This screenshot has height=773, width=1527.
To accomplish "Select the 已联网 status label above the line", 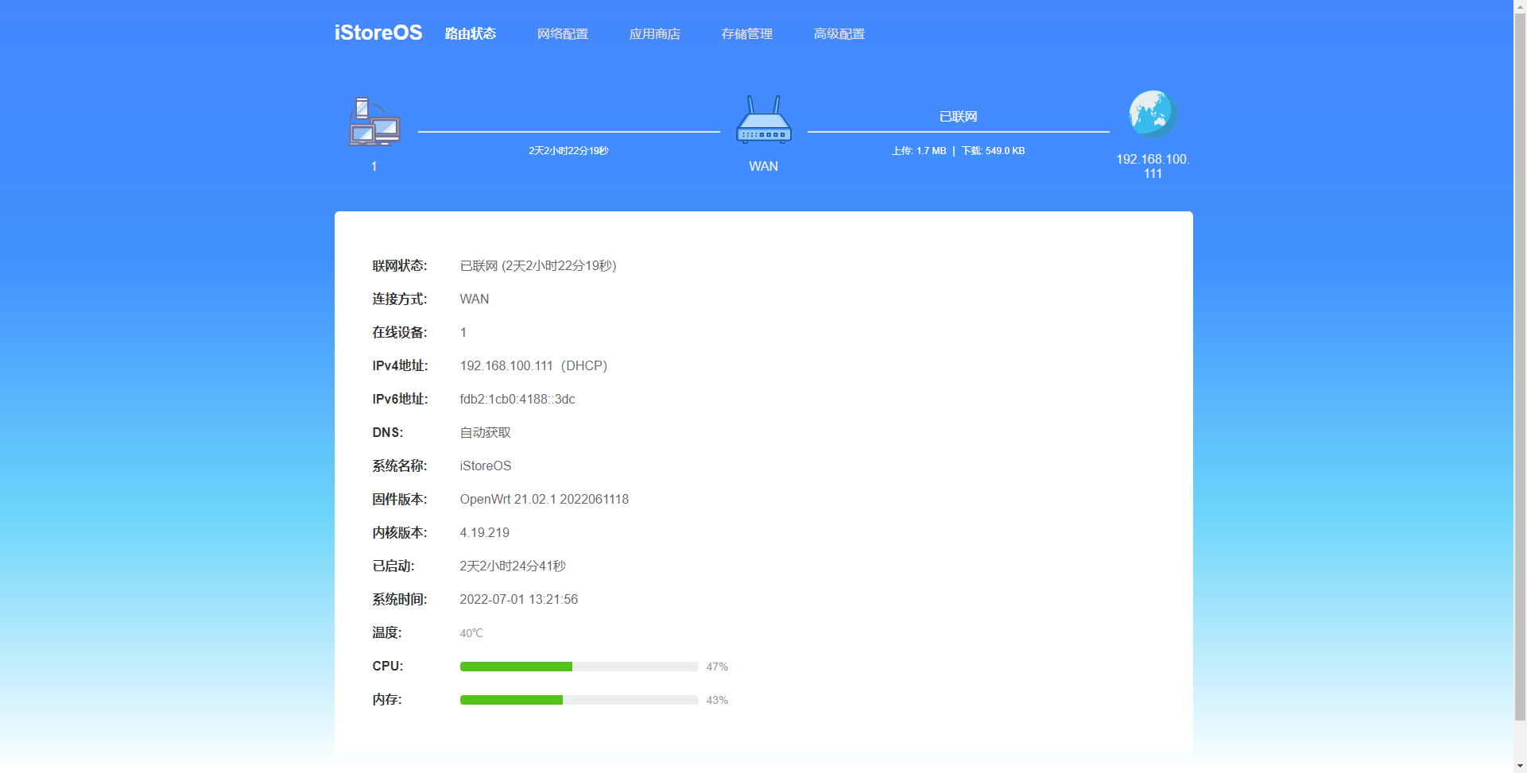I will point(959,117).
